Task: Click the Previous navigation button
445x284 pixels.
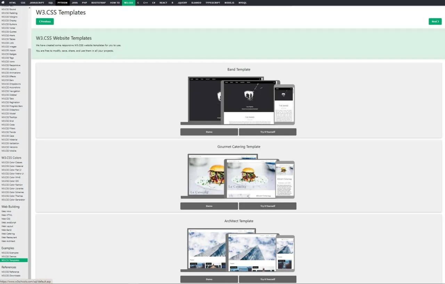Action: [x=44, y=21]
